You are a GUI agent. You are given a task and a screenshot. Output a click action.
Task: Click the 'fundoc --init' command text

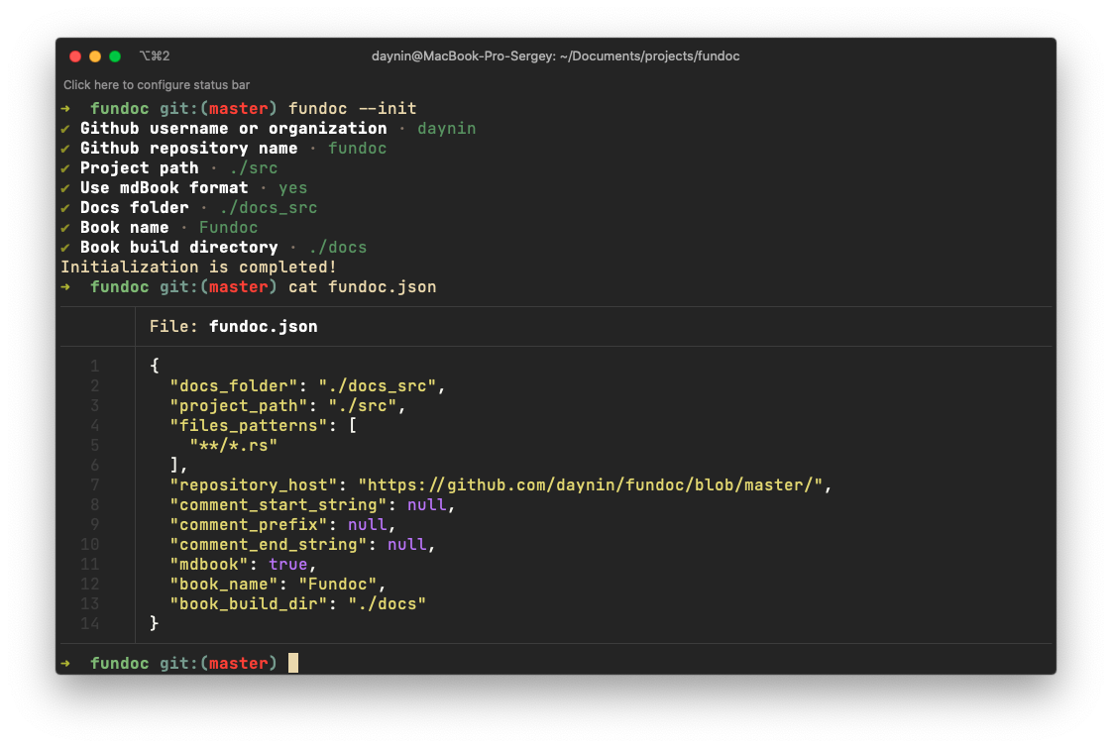[x=353, y=108]
